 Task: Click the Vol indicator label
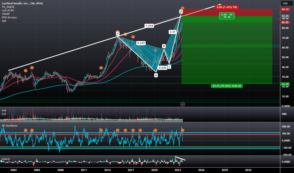(x=4, y=110)
